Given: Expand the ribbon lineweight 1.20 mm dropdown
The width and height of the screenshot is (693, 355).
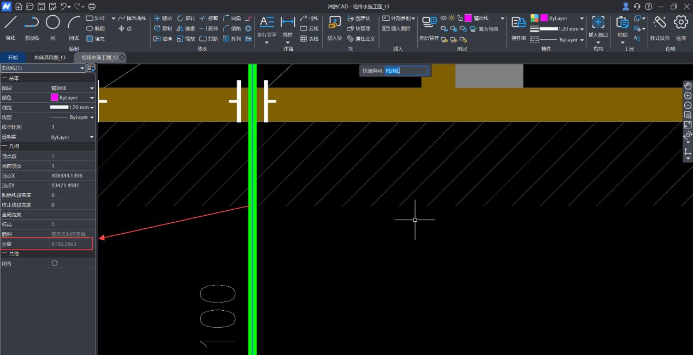Looking at the screenshot, I should click(582, 29).
